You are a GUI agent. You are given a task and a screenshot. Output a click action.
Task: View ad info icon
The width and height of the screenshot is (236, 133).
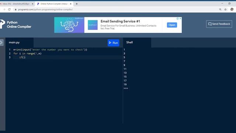click(178, 18)
